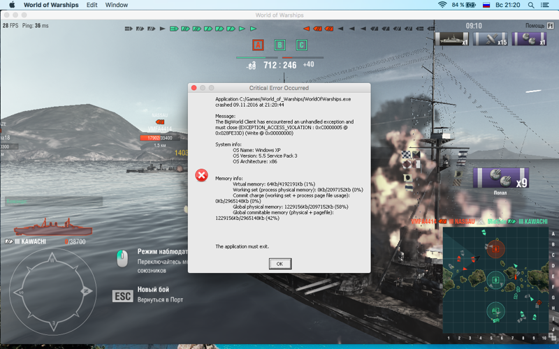Click the Ping: 36 ms readout

pos(36,26)
